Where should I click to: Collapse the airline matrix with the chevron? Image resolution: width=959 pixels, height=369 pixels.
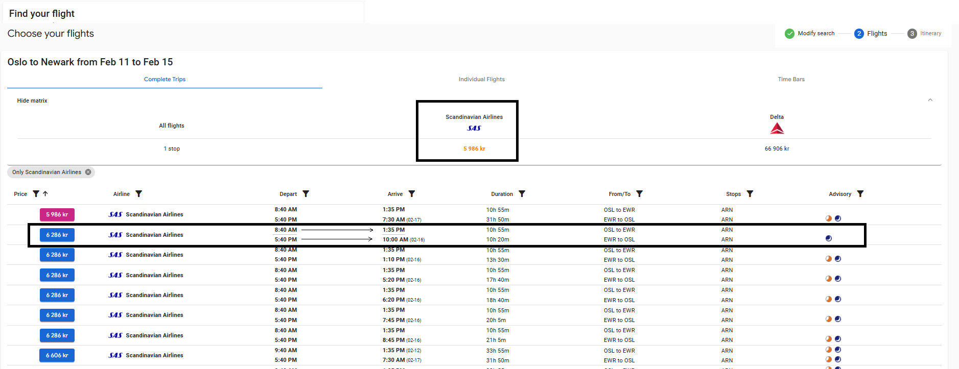(930, 100)
